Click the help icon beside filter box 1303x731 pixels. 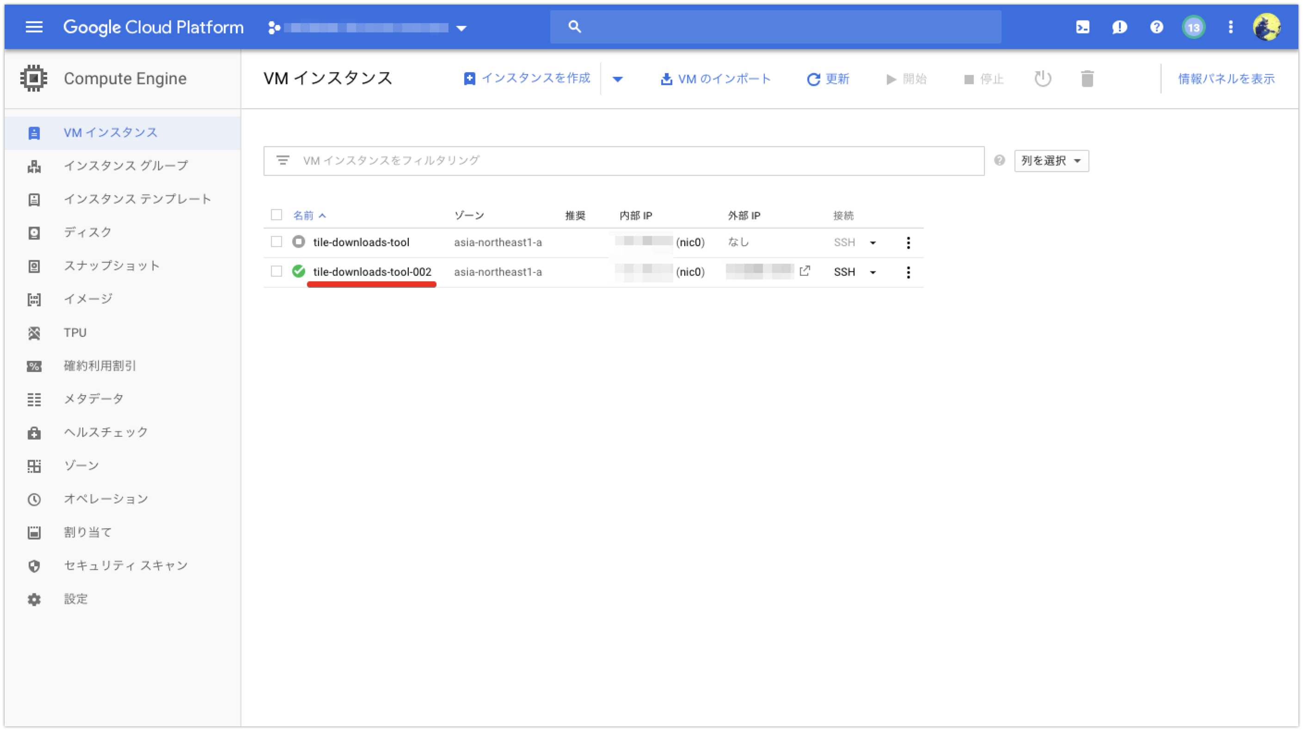(x=999, y=161)
